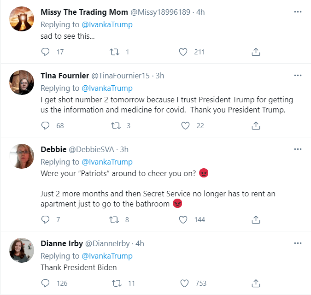
Task: Like Dianne Irby's "Thank President Biden" tweet
Action: 184,283
